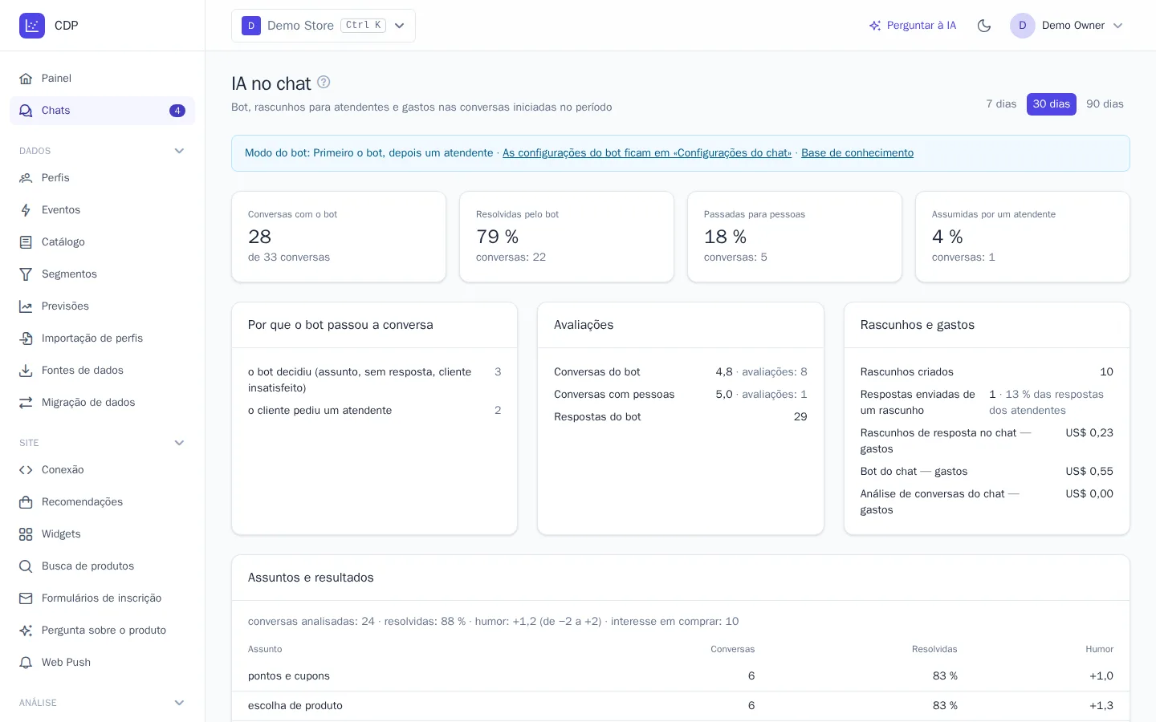1156x722 pixels.
Task: Select the 7 dias period
Action: (x=1001, y=104)
